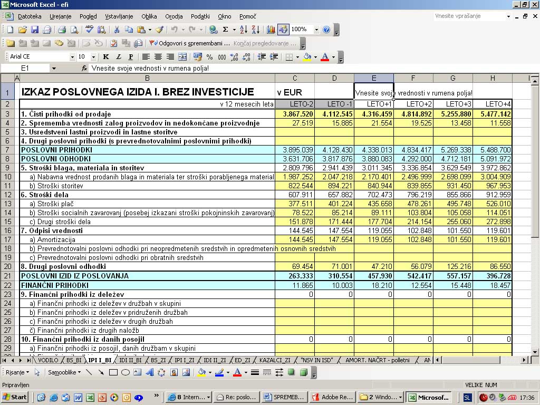
Task: Apply percent style using the % icon
Action: [x=209, y=57]
